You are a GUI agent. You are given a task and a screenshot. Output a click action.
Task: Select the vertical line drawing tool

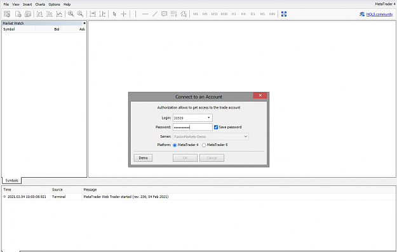135,14
